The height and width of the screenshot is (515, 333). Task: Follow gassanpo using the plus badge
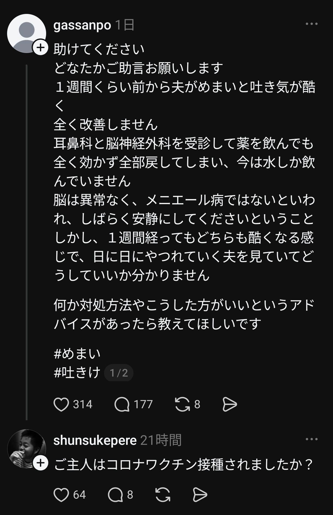[40, 48]
